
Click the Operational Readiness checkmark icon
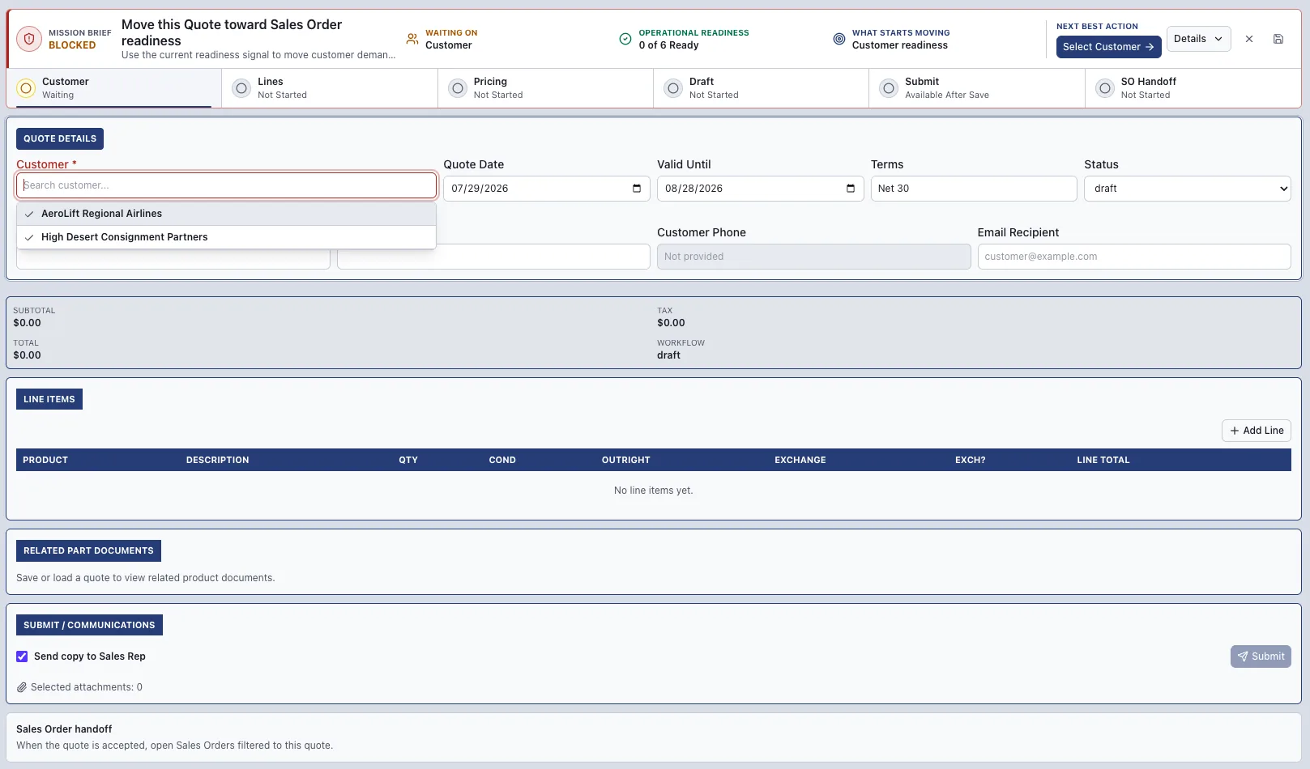coord(625,39)
